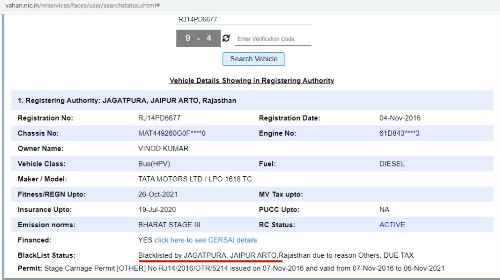Click the ACTIVE RC Status value
Screen dimensions: 500x280
click(x=392, y=225)
